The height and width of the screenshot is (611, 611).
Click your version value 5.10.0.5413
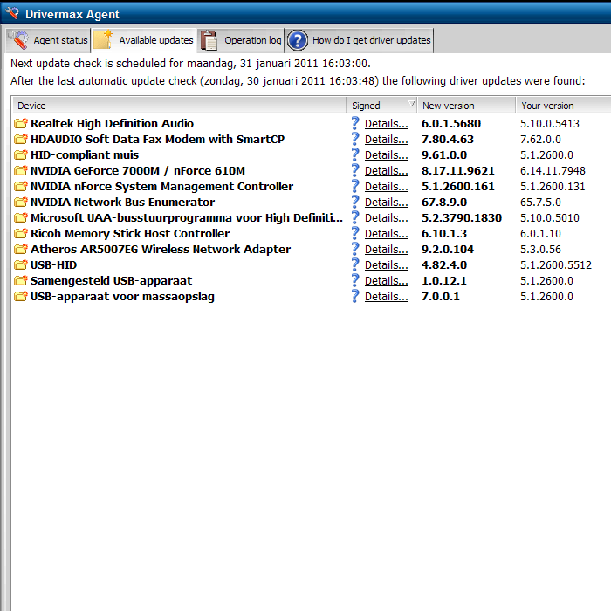pyautogui.click(x=550, y=124)
